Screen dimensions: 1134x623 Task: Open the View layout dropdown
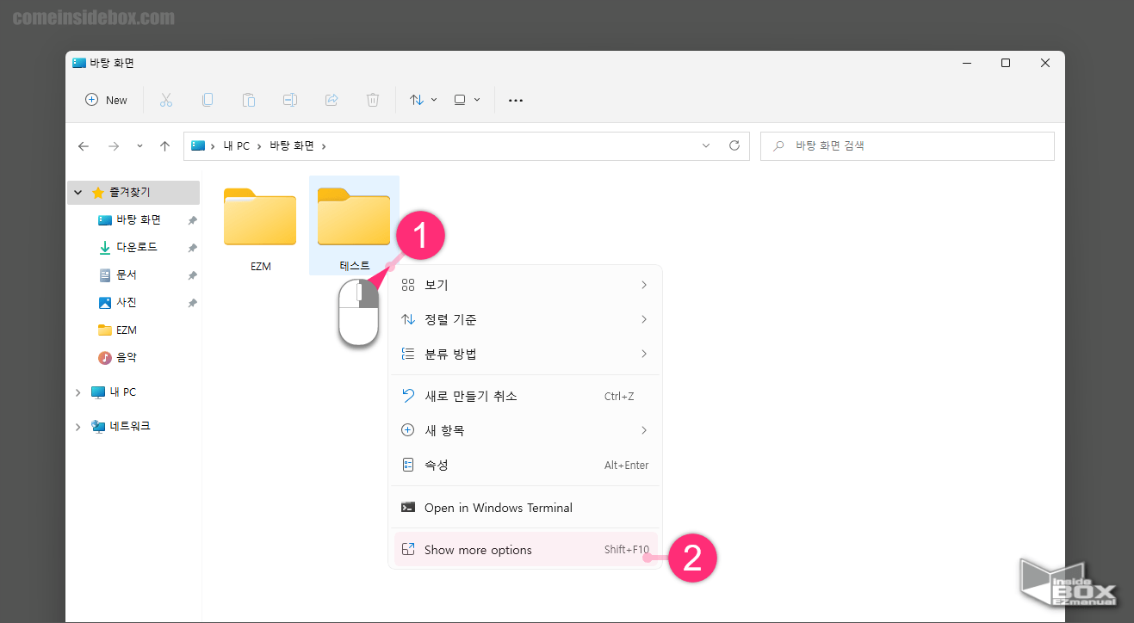point(467,100)
